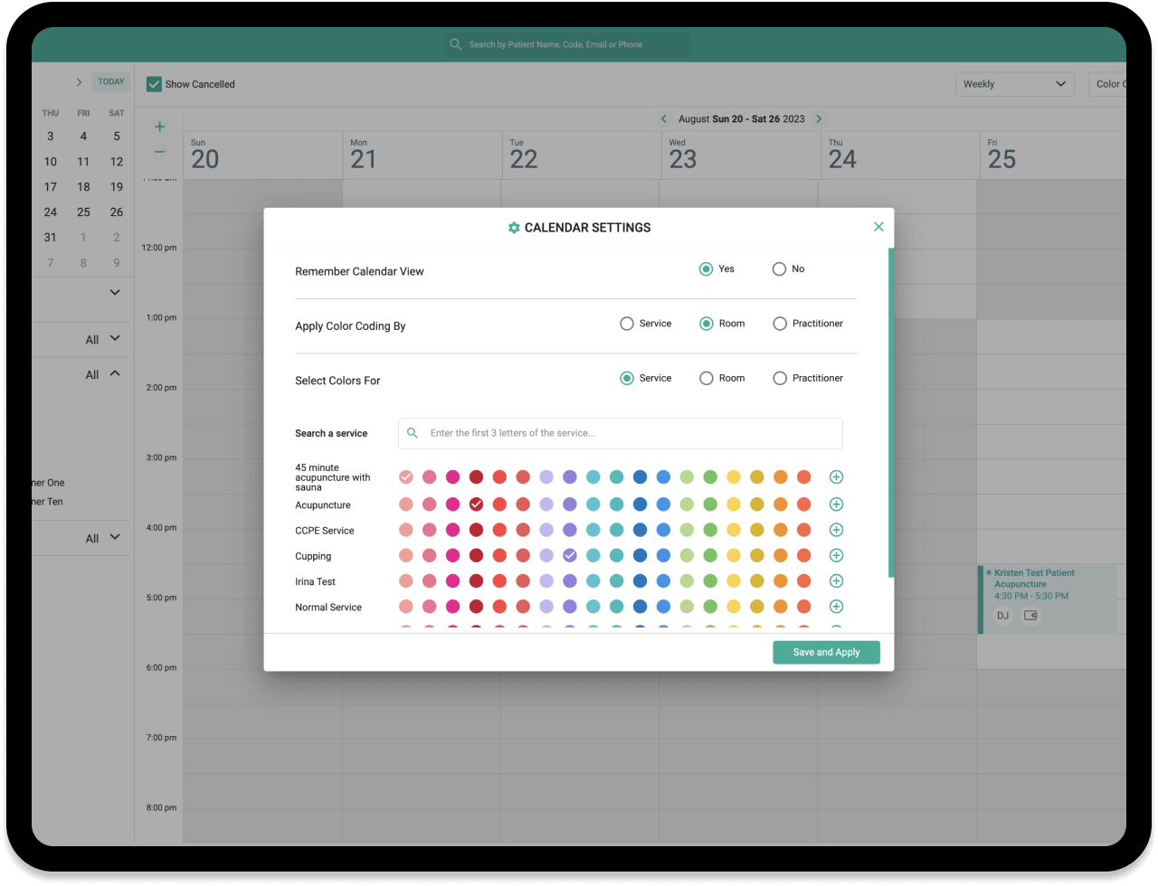Uncheck the Show Cancelled checkbox

click(x=154, y=84)
